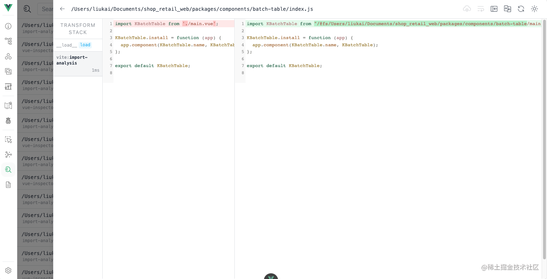Refresh data with the reload icon

click(x=521, y=9)
